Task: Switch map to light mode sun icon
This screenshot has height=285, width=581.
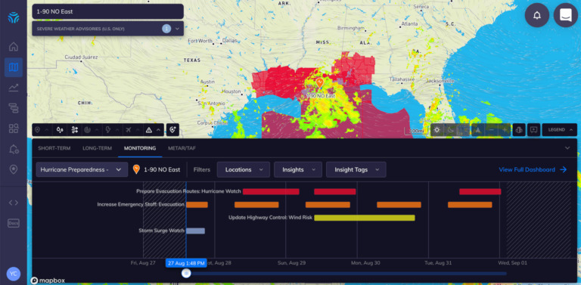Action: 437,130
